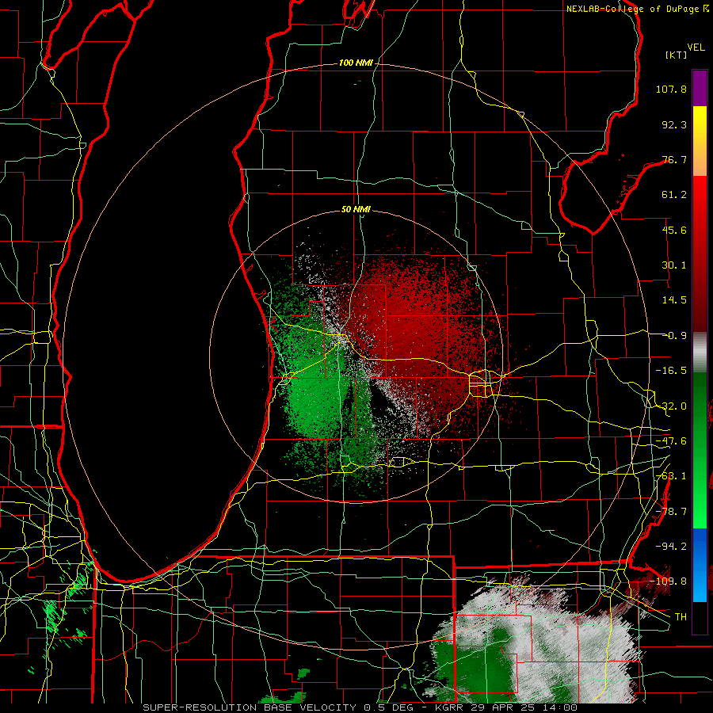Click the TH legend label
713x713 pixels.
(x=681, y=617)
